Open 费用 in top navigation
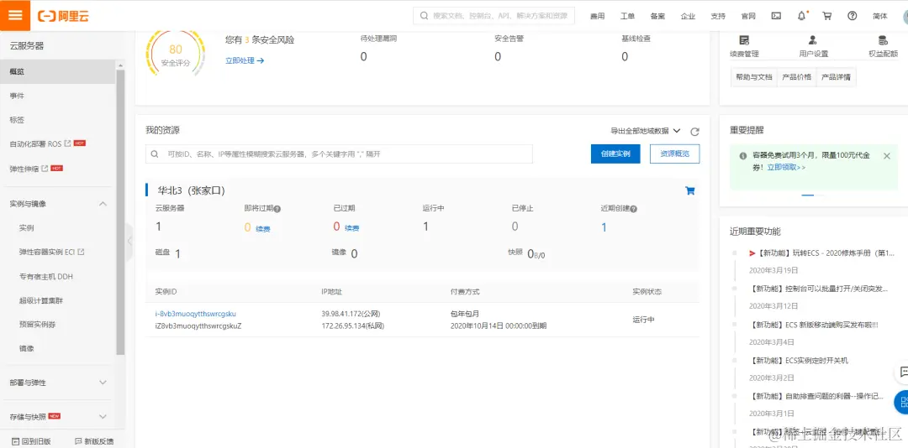The height and width of the screenshot is (448, 908). pyautogui.click(x=597, y=16)
